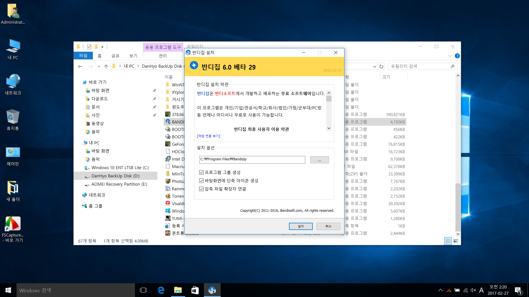Select DanHyo BackUp Disk (D:) in tree

pyautogui.click(x=115, y=176)
